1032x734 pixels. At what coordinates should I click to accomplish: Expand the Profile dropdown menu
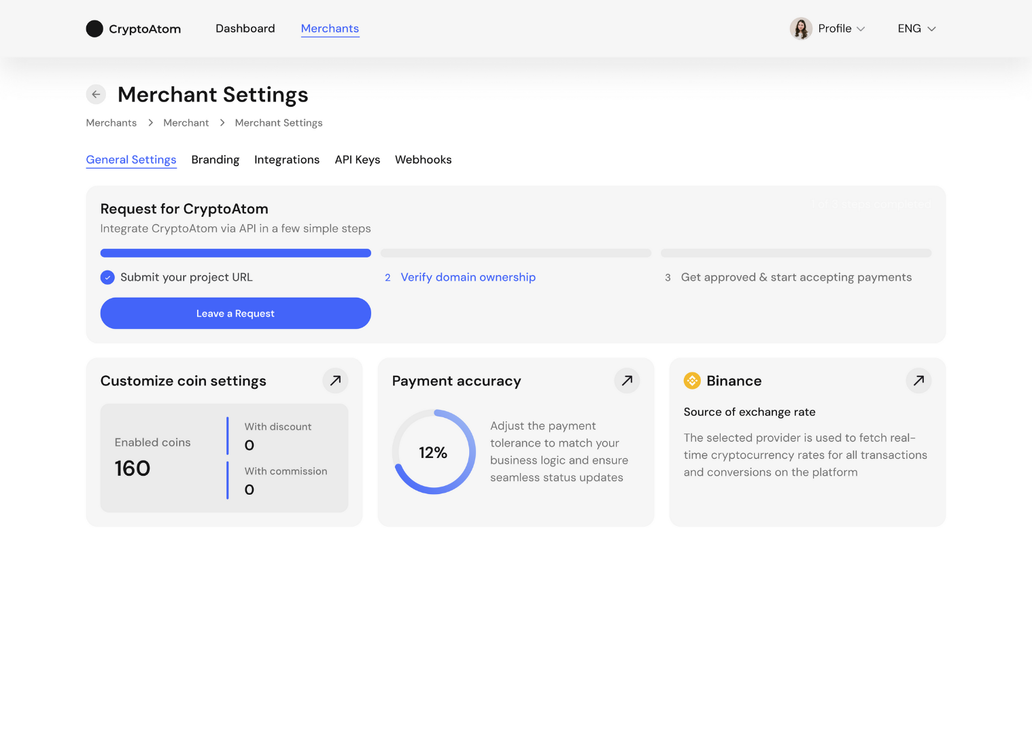coord(842,29)
